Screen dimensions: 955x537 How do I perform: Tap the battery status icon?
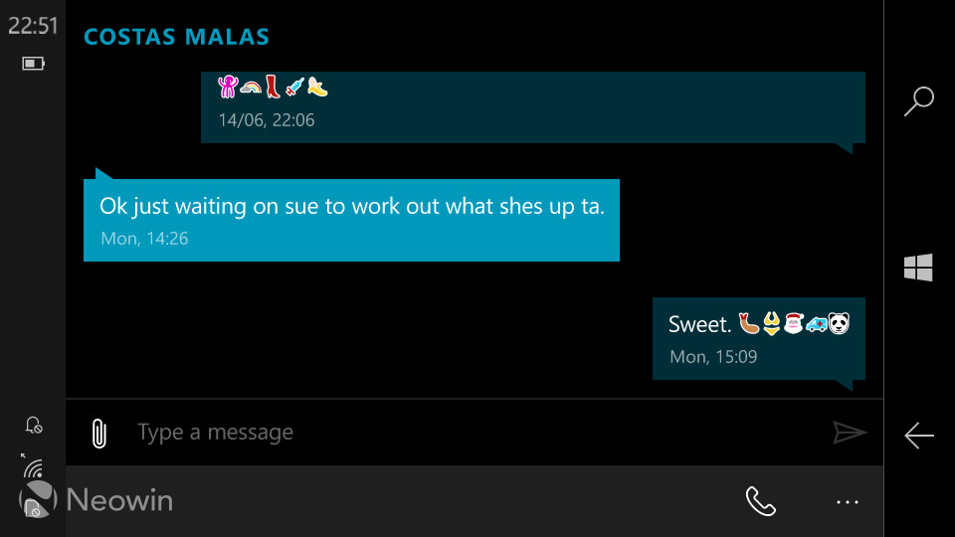pos(33,64)
